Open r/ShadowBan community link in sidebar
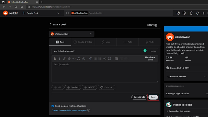The image size is (208, 117). pyautogui.click(x=183, y=37)
